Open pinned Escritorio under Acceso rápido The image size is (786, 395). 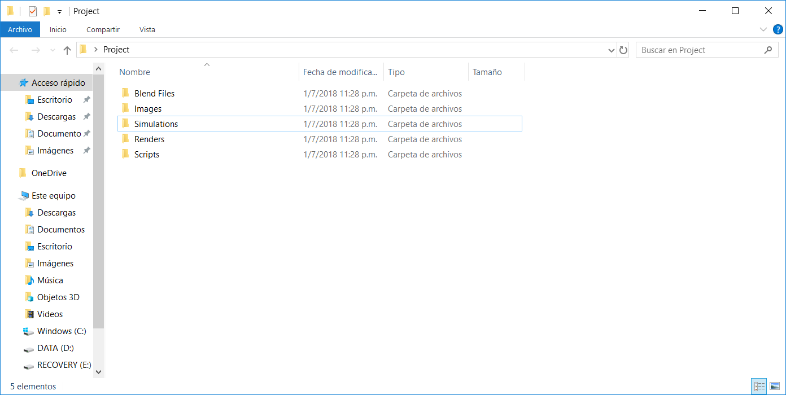click(x=55, y=100)
